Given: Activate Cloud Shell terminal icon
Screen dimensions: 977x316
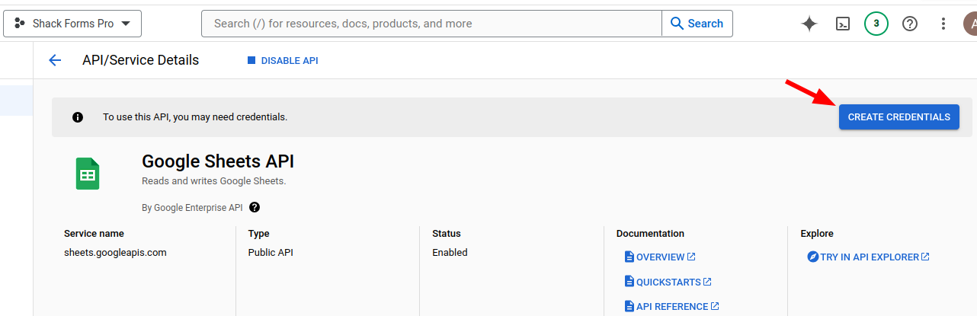Looking at the screenshot, I should 843,24.
